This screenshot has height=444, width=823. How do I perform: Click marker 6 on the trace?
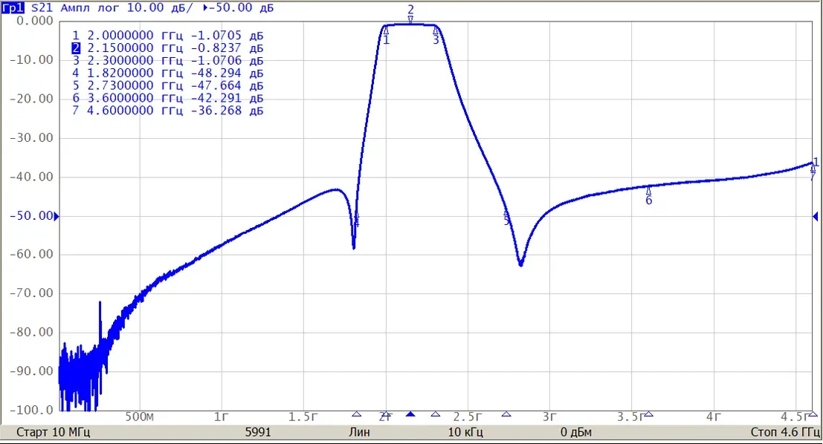tap(649, 190)
